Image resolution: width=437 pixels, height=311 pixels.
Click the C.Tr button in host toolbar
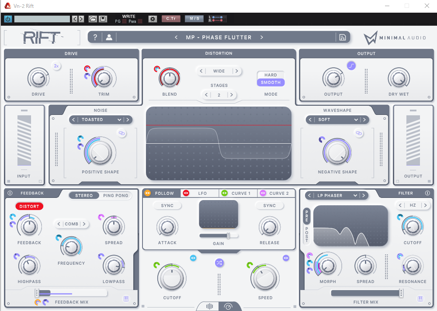click(171, 19)
